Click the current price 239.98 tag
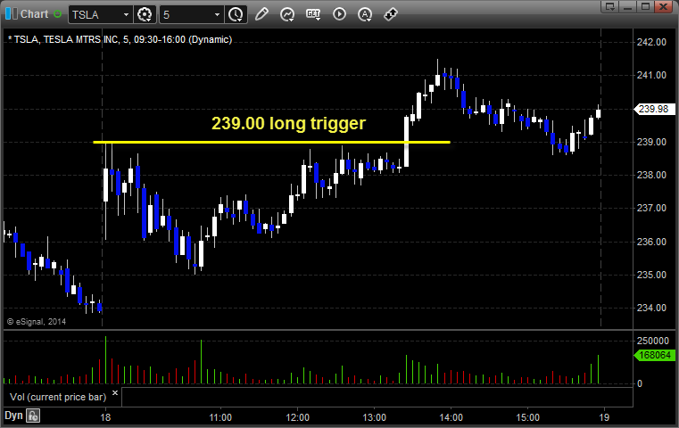This screenshot has width=679, height=428. (654, 109)
